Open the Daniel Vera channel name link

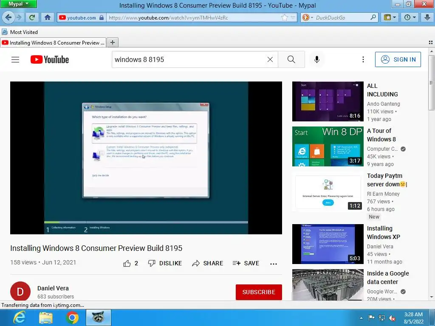(53, 288)
